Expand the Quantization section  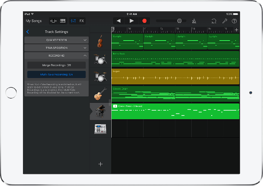click(x=56, y=40)
